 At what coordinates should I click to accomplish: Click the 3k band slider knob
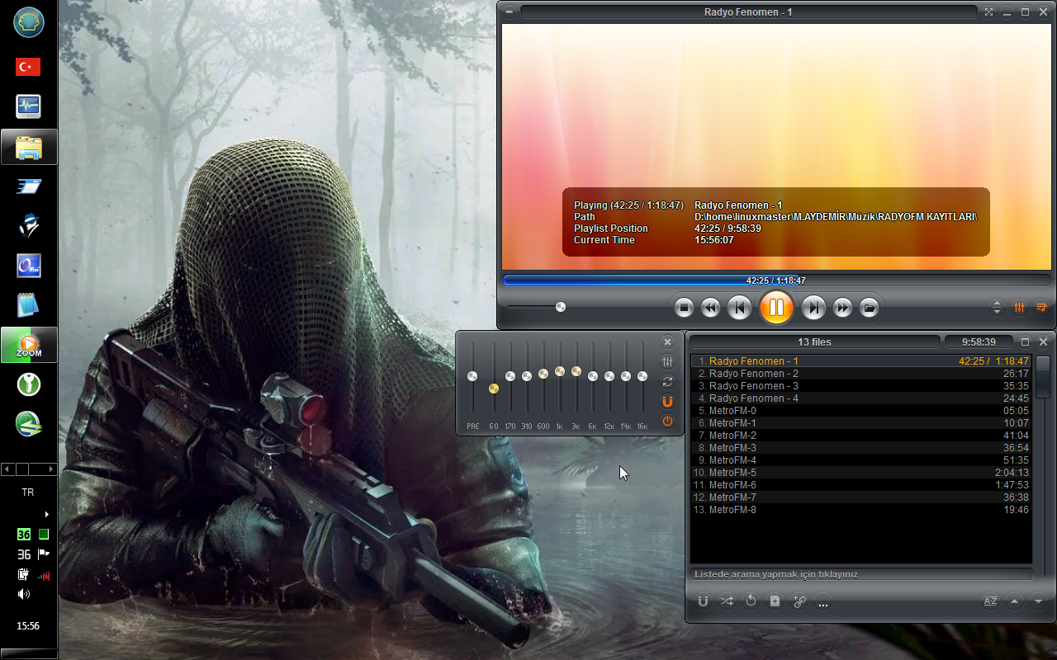pyautogui.click(x=576, y=371)
